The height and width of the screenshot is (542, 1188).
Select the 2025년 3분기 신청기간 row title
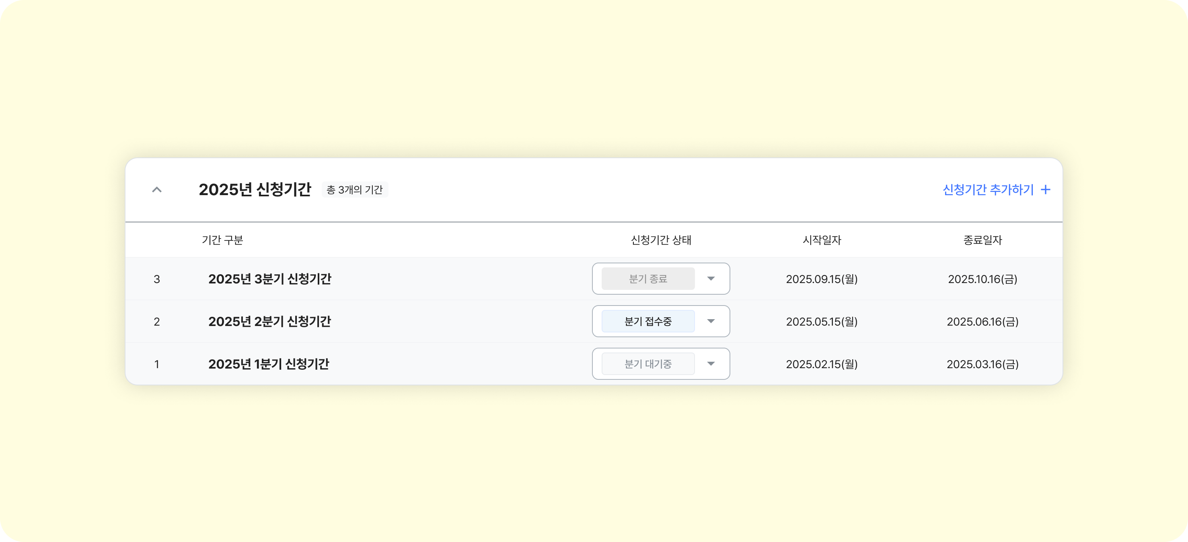pyautogui.click(x=270, y=279)
